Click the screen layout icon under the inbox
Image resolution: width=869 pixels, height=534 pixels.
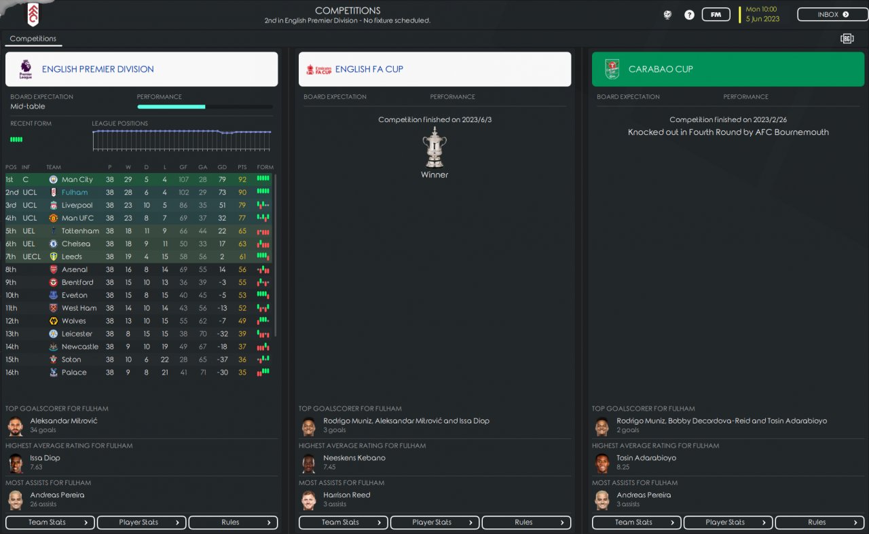(847, 39)
